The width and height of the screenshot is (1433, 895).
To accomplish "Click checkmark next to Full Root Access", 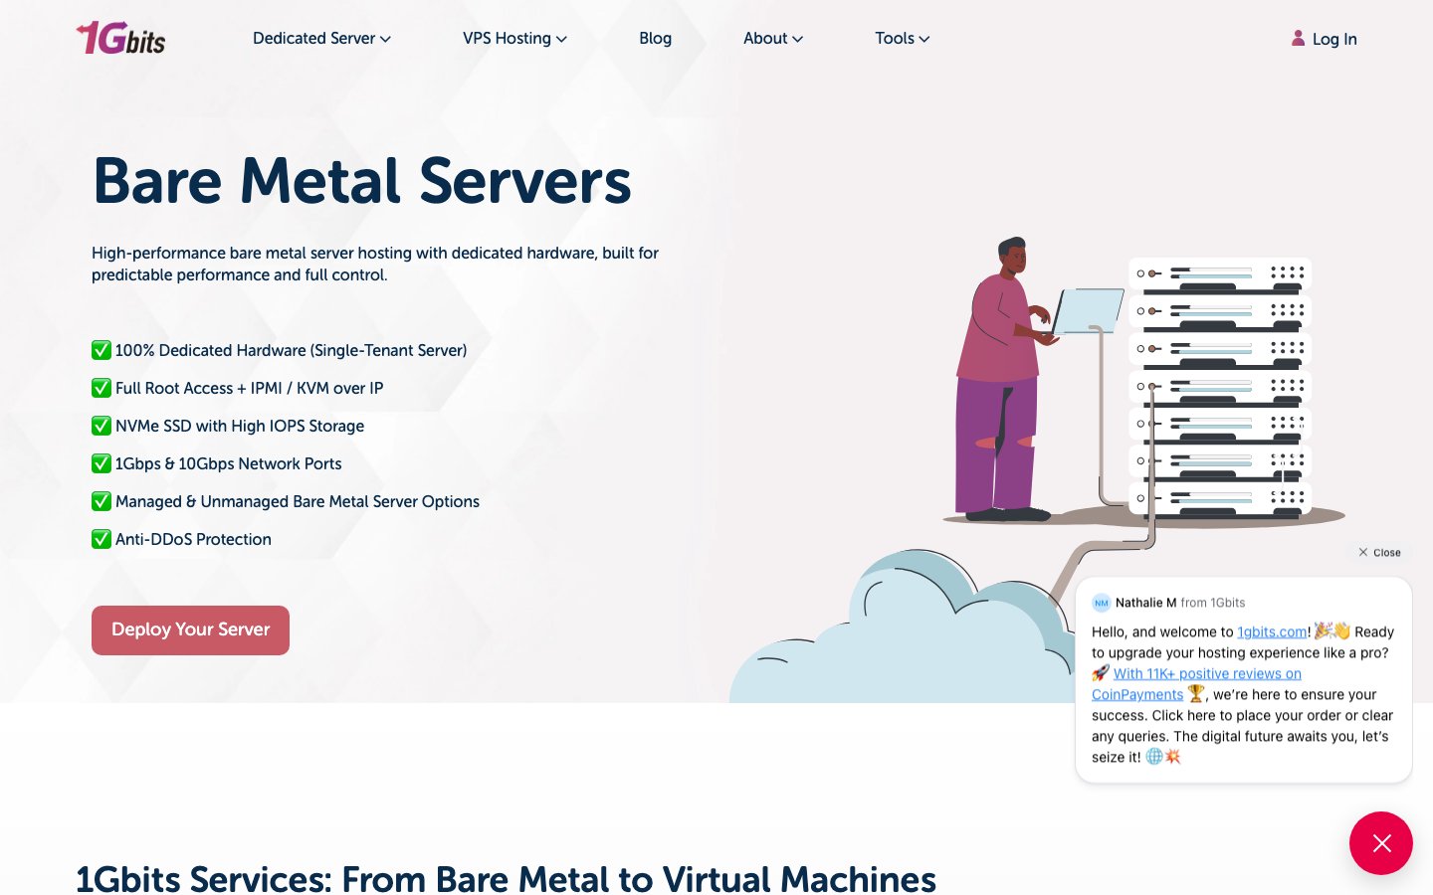I will coord(102,388).
